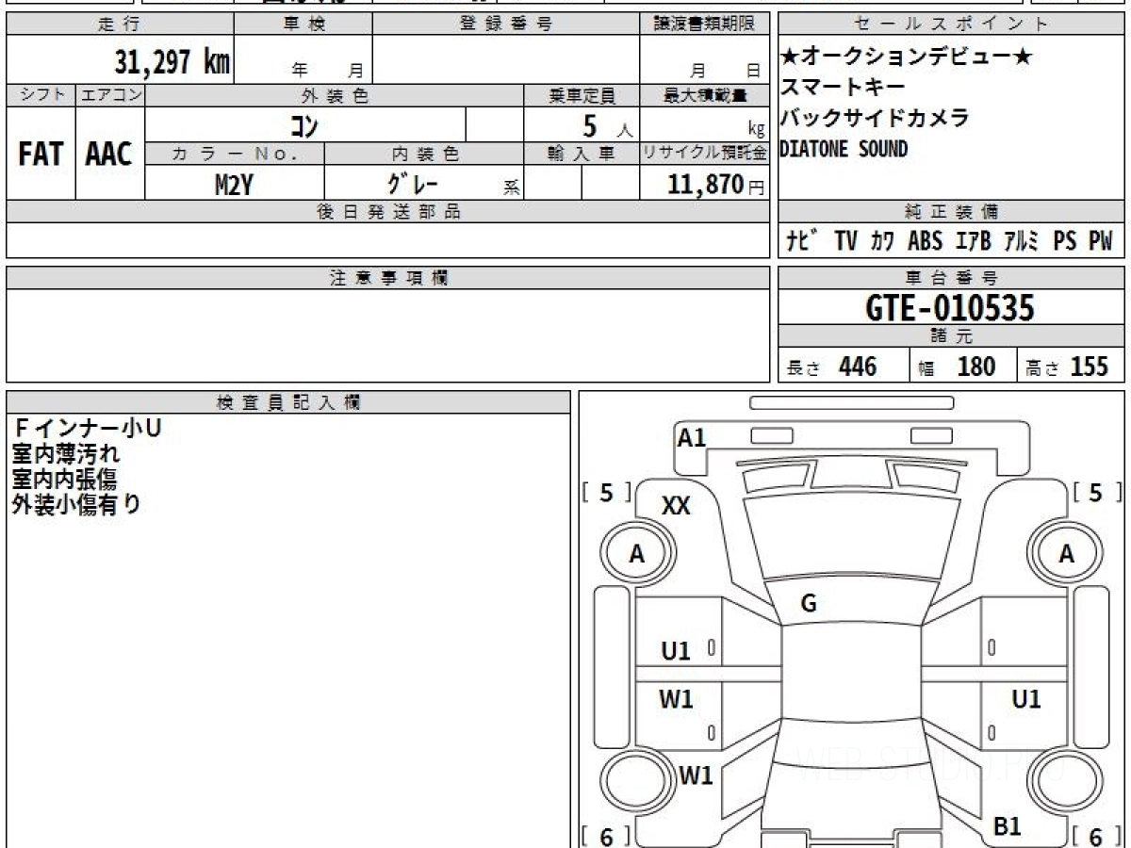Screen dimensions: 1131x848
Task: Click the XX mark on the car diagram
Action: click(x=676, y=507)
